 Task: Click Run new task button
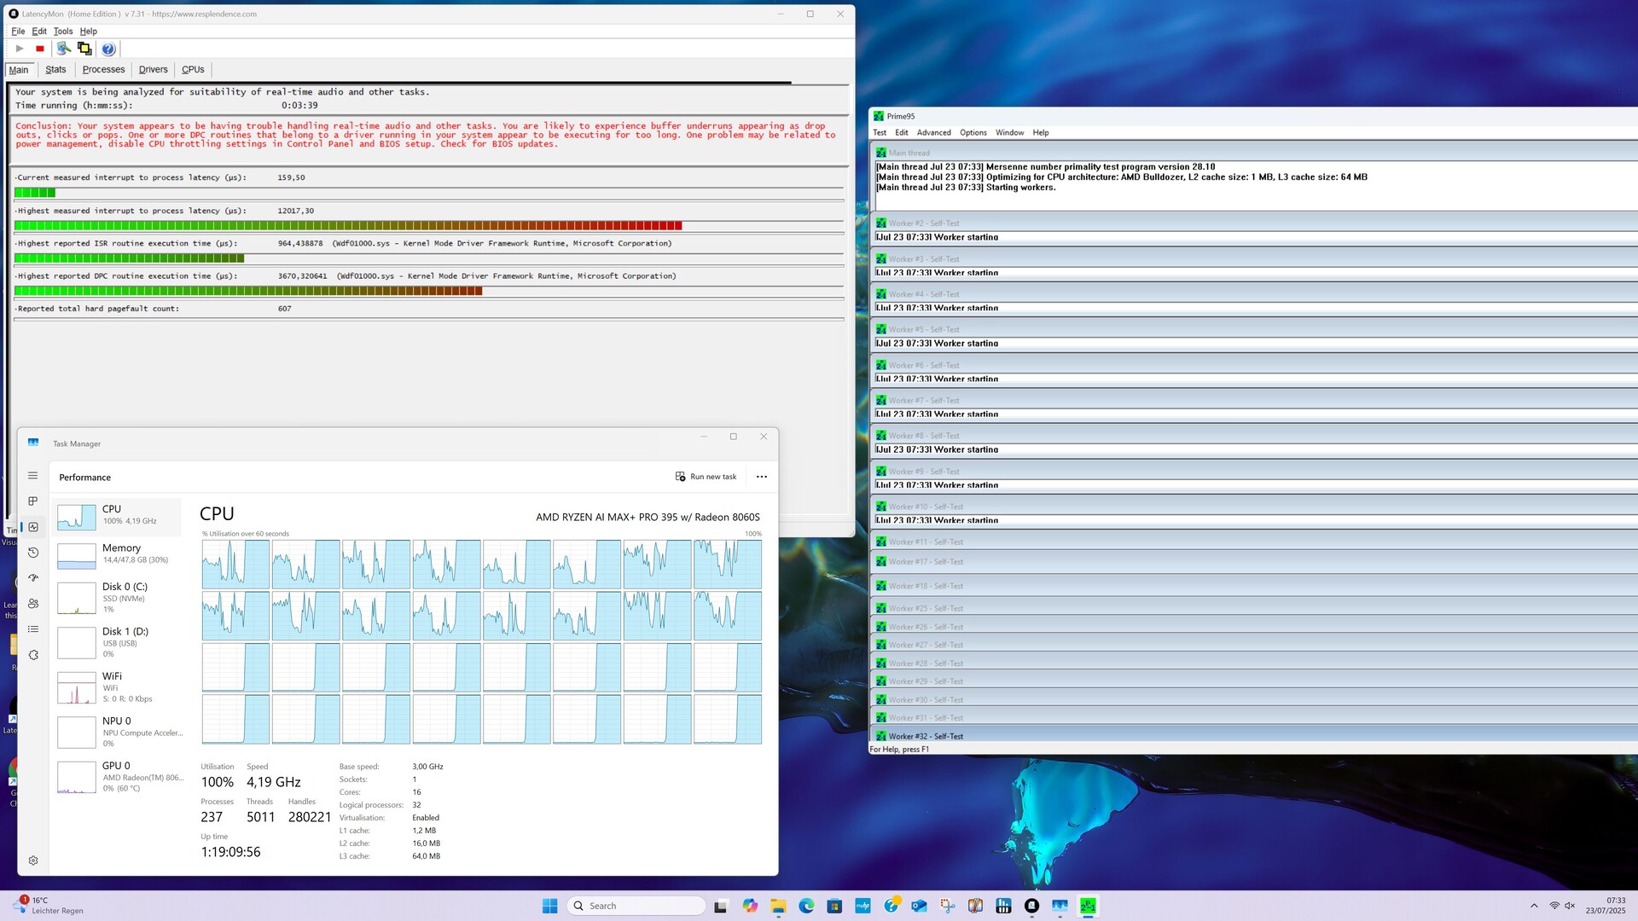[x=706, y=477]
